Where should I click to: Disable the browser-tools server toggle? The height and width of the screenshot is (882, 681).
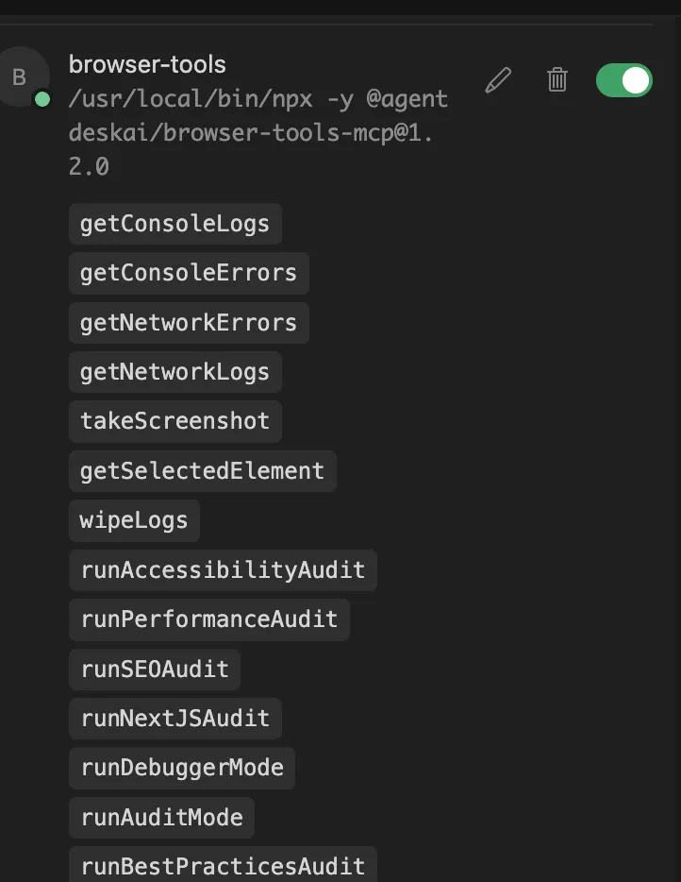pos(623,80)
